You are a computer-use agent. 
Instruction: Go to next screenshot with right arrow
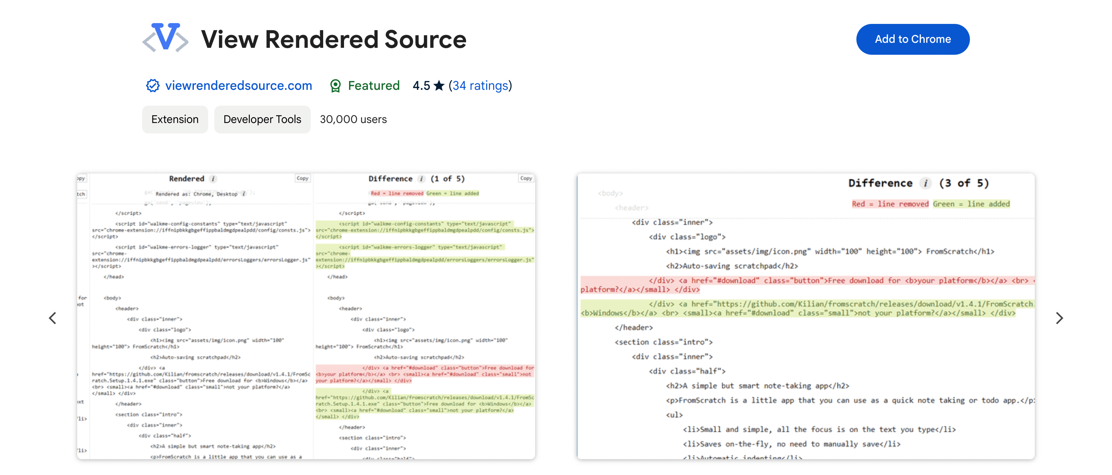pos(1059,318)
